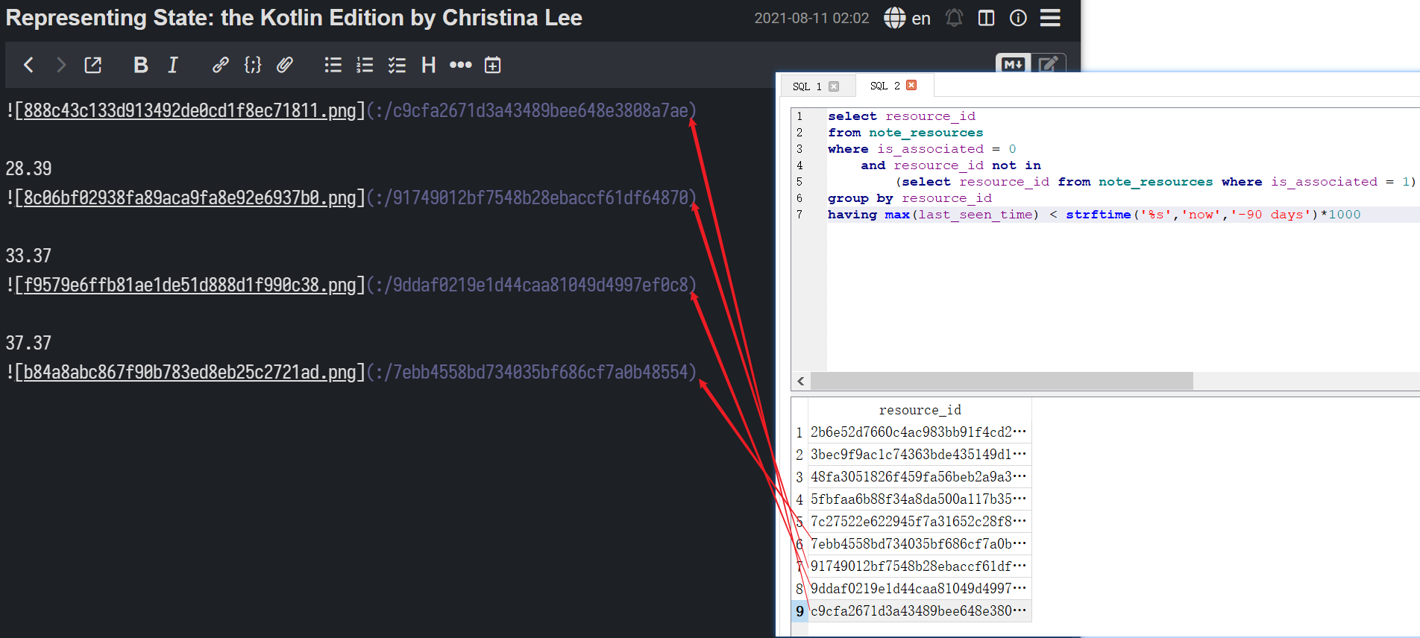The width and height of the screenshot is (1420, 638).
Task: Click the text 33.37 in editor
Action: 28,256
